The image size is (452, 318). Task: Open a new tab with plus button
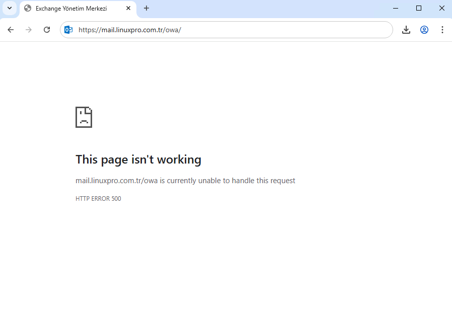(146, 8)
